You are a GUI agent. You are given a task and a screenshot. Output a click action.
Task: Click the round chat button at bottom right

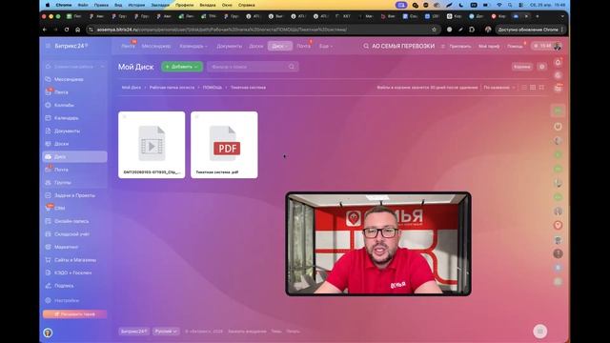(x=540, y=332)
